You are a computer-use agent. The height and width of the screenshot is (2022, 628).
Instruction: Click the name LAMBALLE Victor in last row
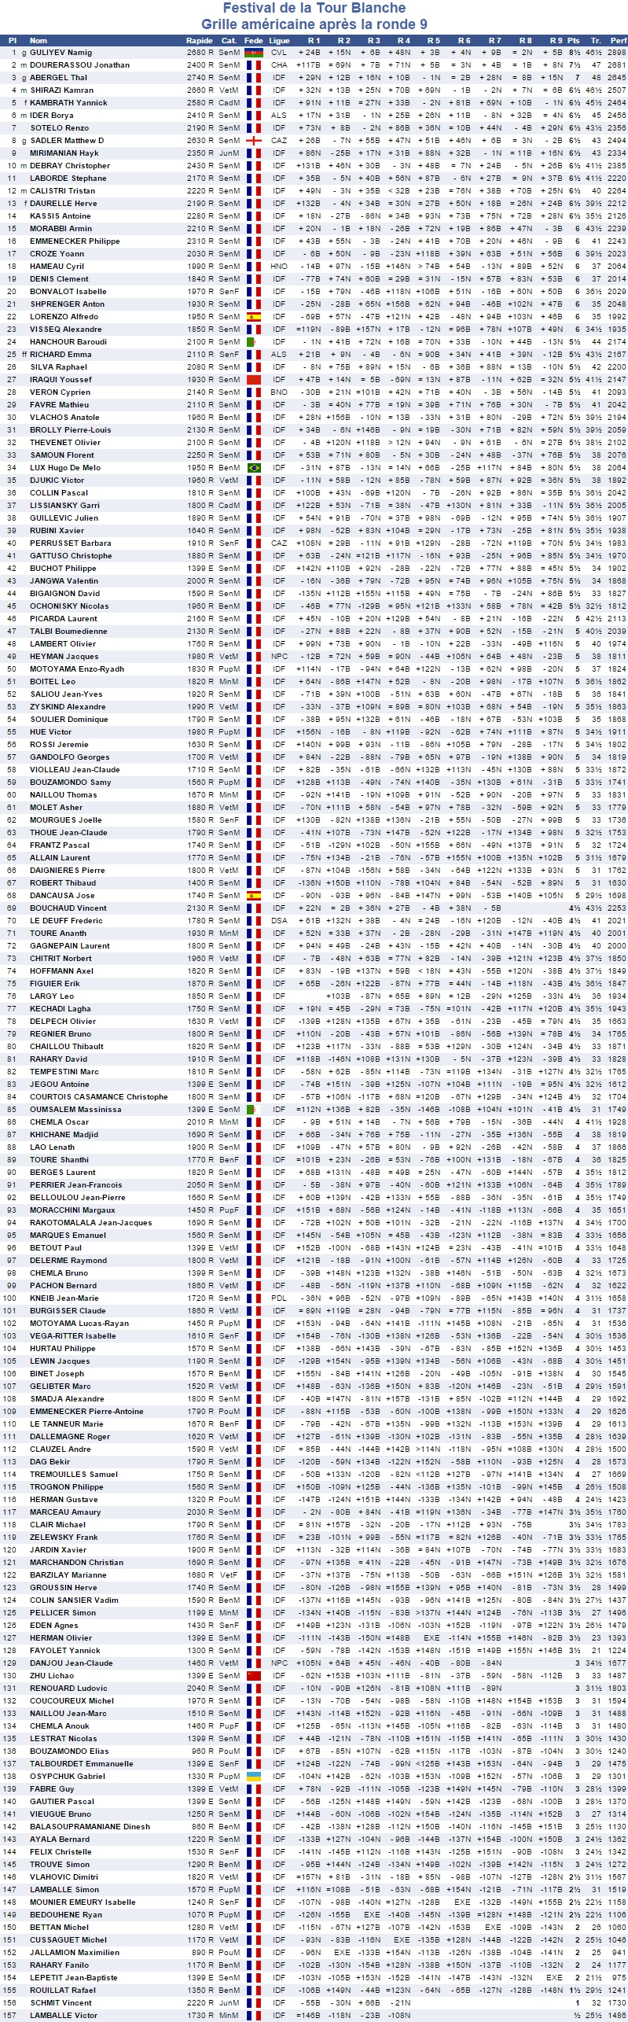pos(64,2016)
